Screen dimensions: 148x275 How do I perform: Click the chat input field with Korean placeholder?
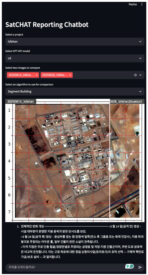65,267
